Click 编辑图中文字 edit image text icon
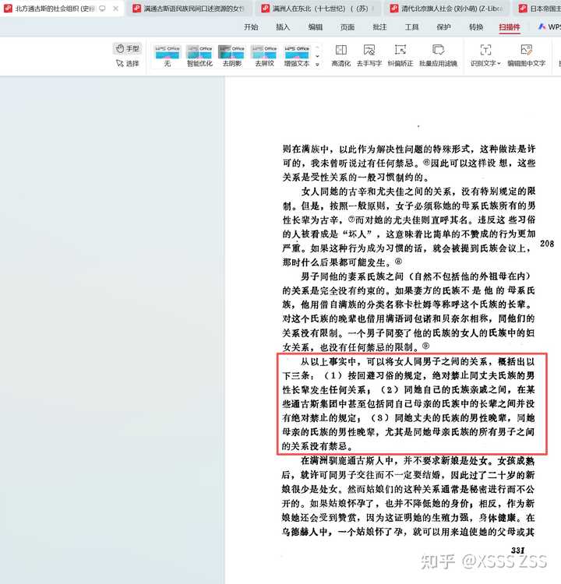 coord(527,55)
